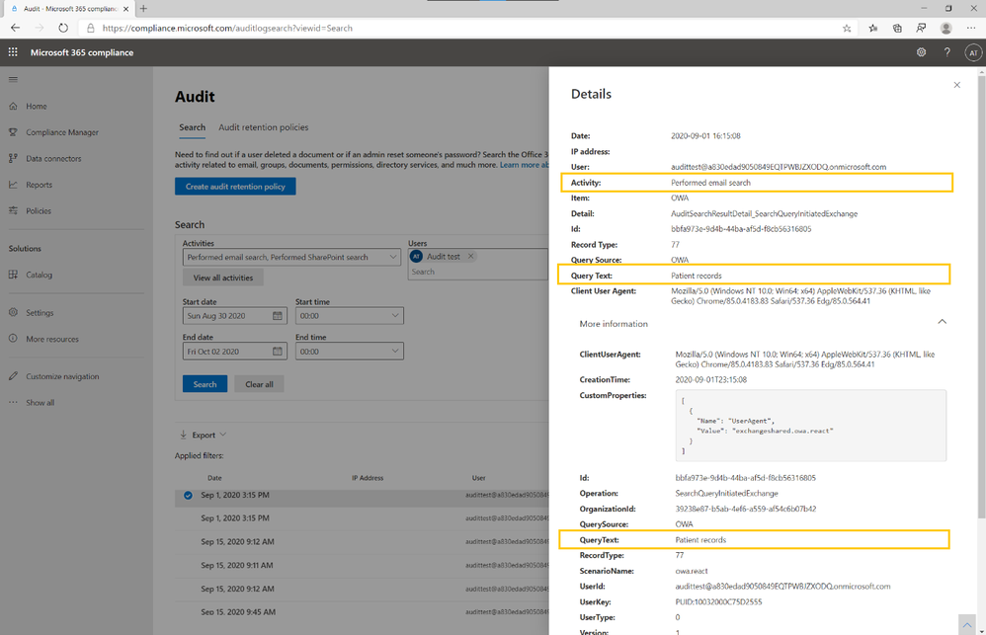Open Policies in sidebar

click(x=39, y=211)
